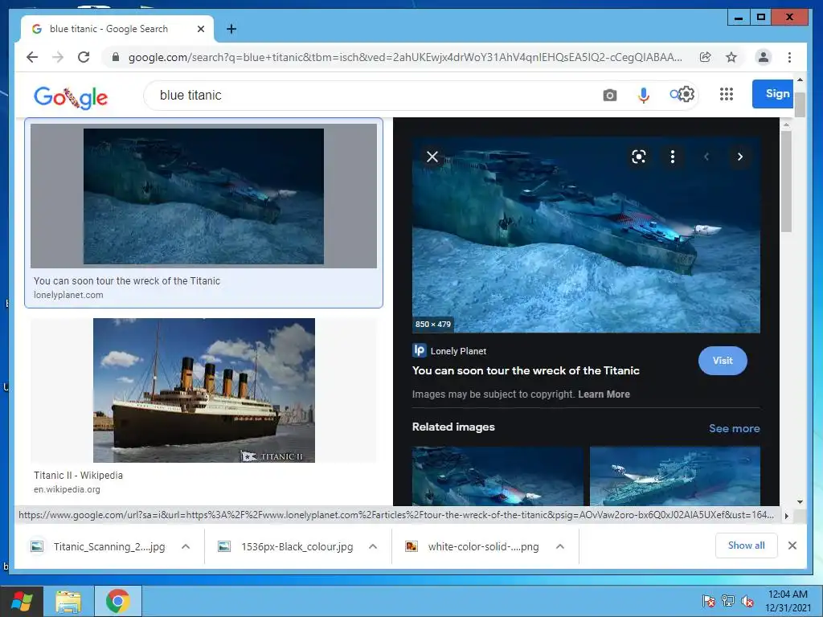Image resolution: width=823 pixels, height=617 pixels.
Task: Open the Windows Start menu
Action: point(22,601)
